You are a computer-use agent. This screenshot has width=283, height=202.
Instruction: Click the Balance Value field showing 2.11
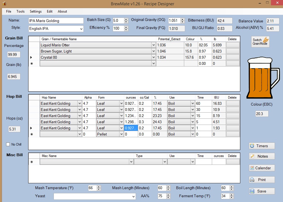pyautogui.click(x=273, y=21)
